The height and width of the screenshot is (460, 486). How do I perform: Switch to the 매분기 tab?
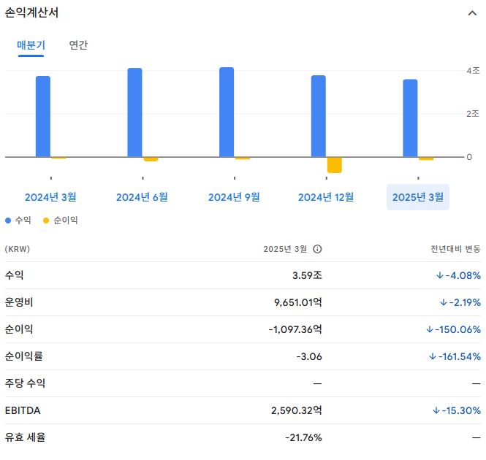click(x=31, y=45)
